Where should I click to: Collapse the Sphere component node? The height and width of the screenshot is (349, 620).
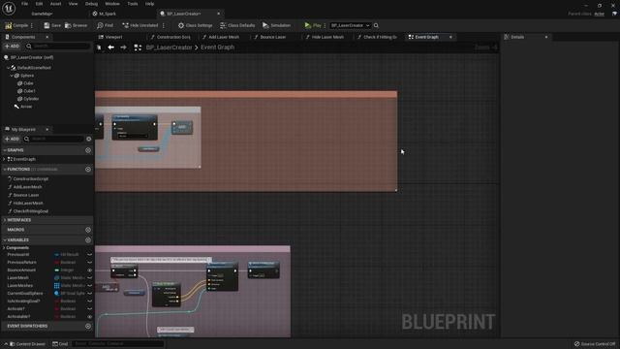(x=12, y=76)
